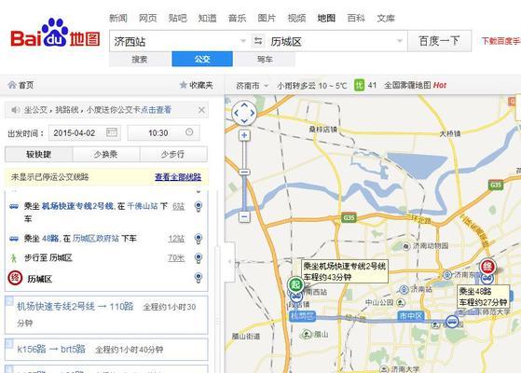Screen dimensions: 521x373
Task: Click the departure date field 2015-04-02
Action: tap(85, 133)
